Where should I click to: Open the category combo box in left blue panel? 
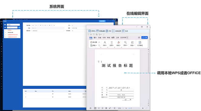click(13, 25)
